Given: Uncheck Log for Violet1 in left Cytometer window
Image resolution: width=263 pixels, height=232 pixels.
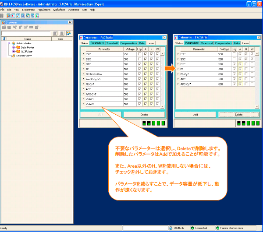Looking at the screenshot, I should coord(139,99).
